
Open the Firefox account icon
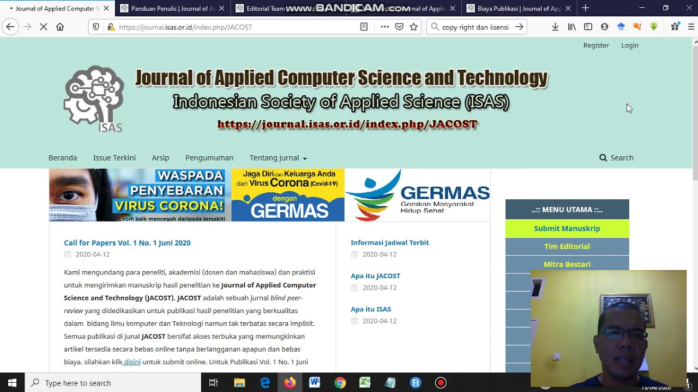[x=604, y=27]
